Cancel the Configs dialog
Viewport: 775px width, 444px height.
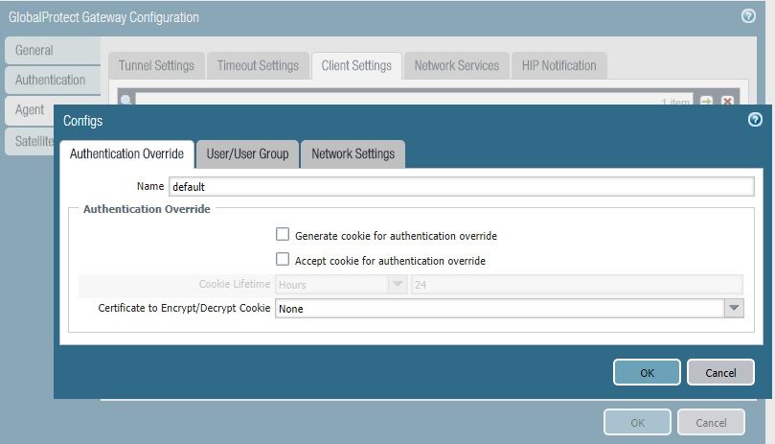pyautogui.click(x=720, y=372)
